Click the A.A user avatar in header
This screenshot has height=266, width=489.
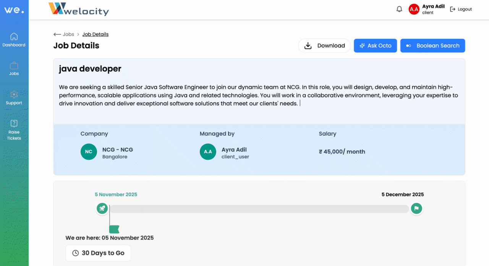[414, 9]
